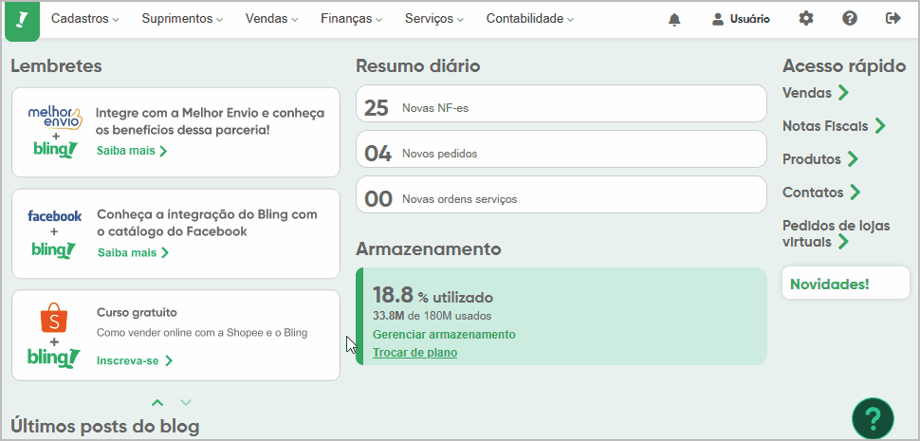Open Notas Fiscais quick access
The image size is (920, 441).
(x=834, y=126)
